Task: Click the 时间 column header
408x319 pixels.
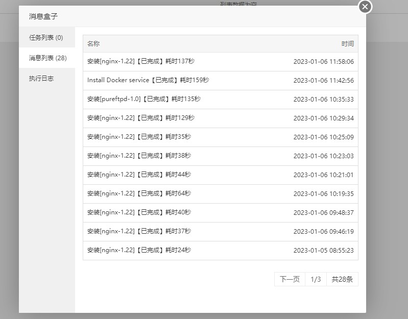Action: click(348, 44)
